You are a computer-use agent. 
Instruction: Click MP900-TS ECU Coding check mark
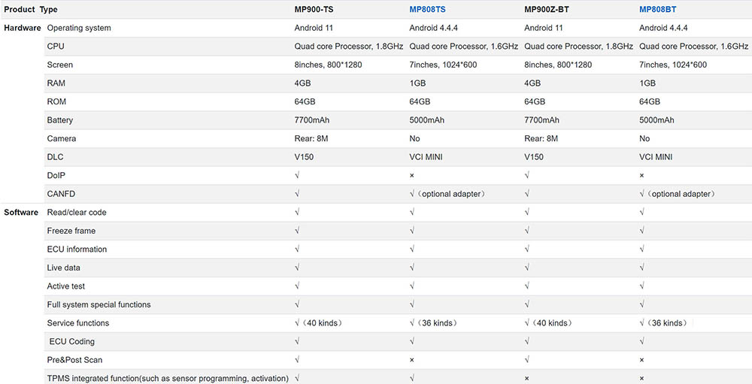point(297,342)
